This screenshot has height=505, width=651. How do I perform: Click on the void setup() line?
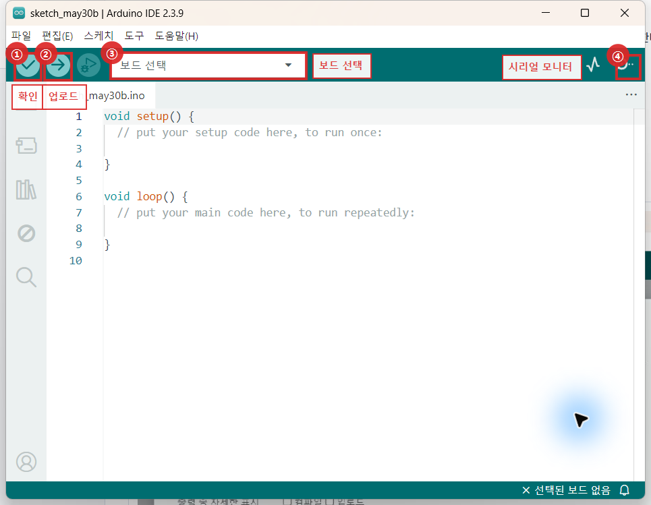(148, 116)
